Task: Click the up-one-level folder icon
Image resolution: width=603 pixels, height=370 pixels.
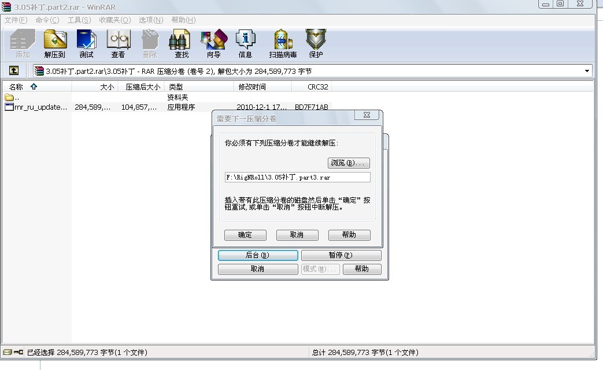Action: [x=14, y=70]
